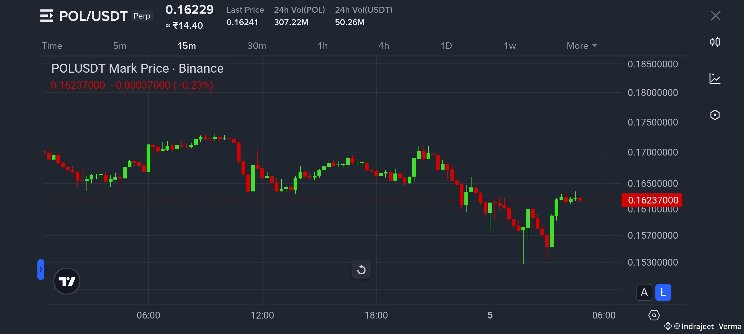Image resolution: width=744 pixels, height=334 pixels.
Task: Click the POLUSDT Mark Price chart title
Action: (x=137, y=68)
